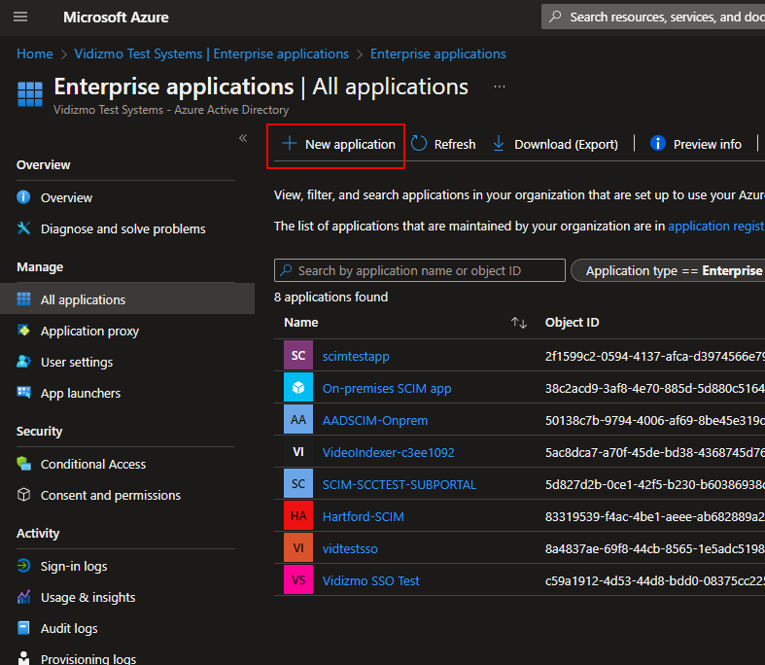Click the Download (Export) arrow icon
The image size is (765, 665).
(x=499, y=144)
